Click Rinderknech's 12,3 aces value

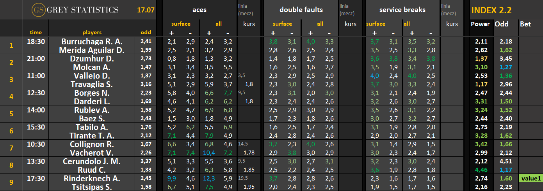point(209,179)
